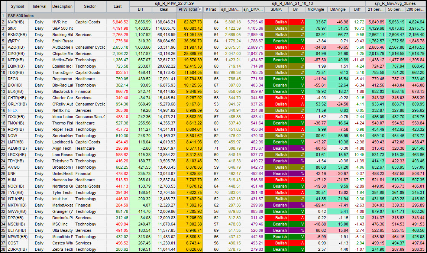Click the Dir column header
Screen dimensions: 427x253
pyautogui.click(x=296, y=10)
